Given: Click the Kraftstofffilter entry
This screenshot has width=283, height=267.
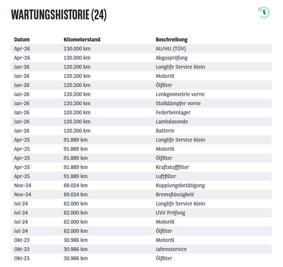Looking at the screenshot, I should [172, 167].
